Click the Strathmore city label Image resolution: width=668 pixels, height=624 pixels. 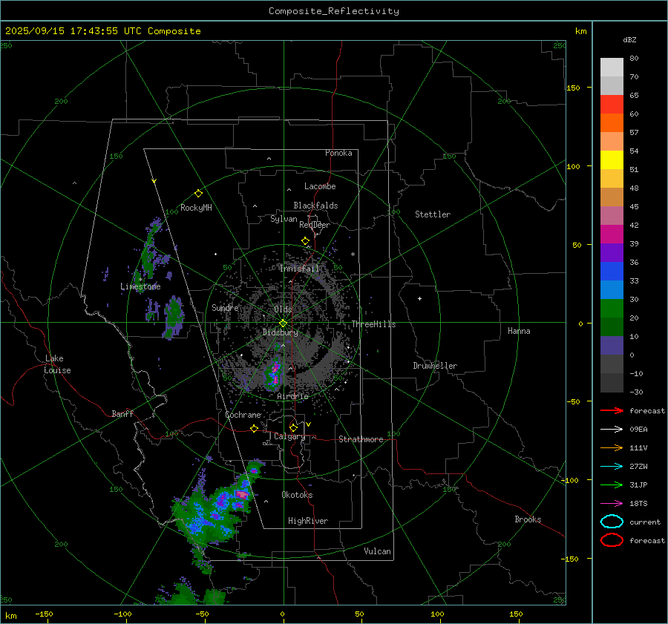(361, 439)
